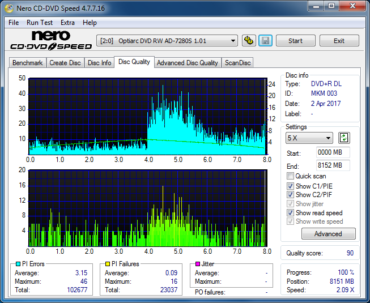The image size is (370, 303).
Task: Toggle Show C2/PIF checkbox
Action: pos(290,194)
